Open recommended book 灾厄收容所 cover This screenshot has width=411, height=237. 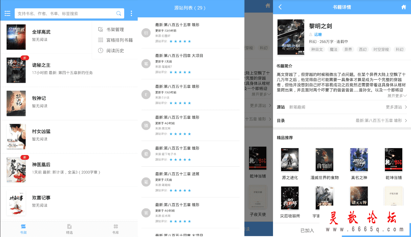pos(290,198)
